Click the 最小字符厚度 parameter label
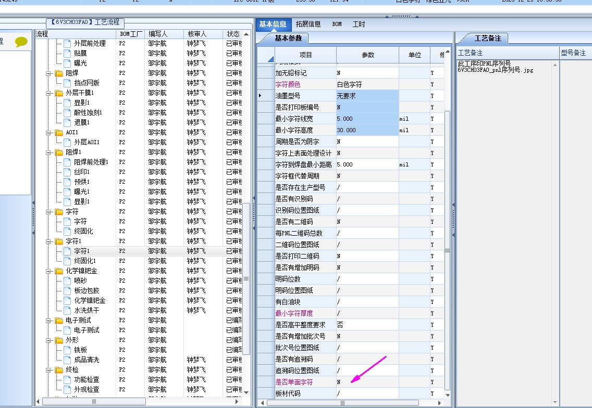 (x=294, y=313)
